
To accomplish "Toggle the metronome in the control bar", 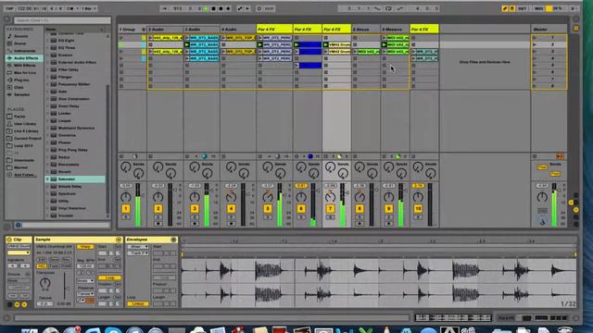I will tap(70, 8).
